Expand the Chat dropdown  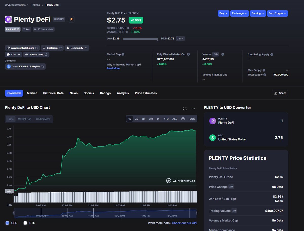14,54
